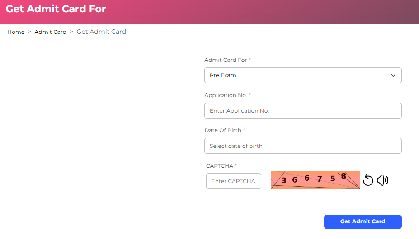
Task: Click the Date Of Birth label
Action: [x=223, y=130]
